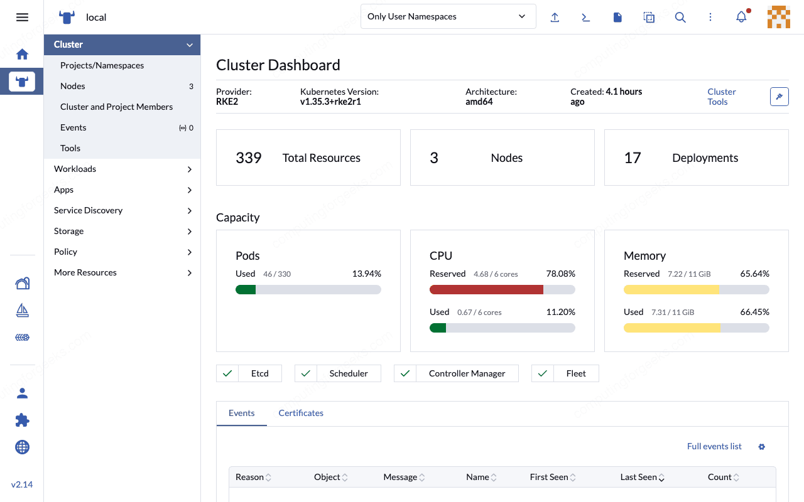Open the Full events list link

(x=714, y=446)
